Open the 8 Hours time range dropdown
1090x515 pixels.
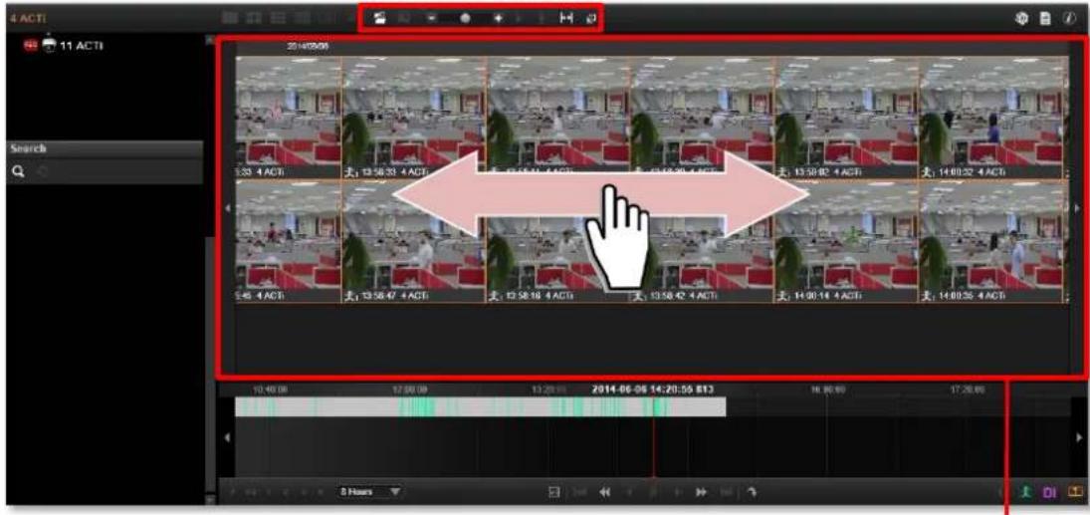click(370, 492)
